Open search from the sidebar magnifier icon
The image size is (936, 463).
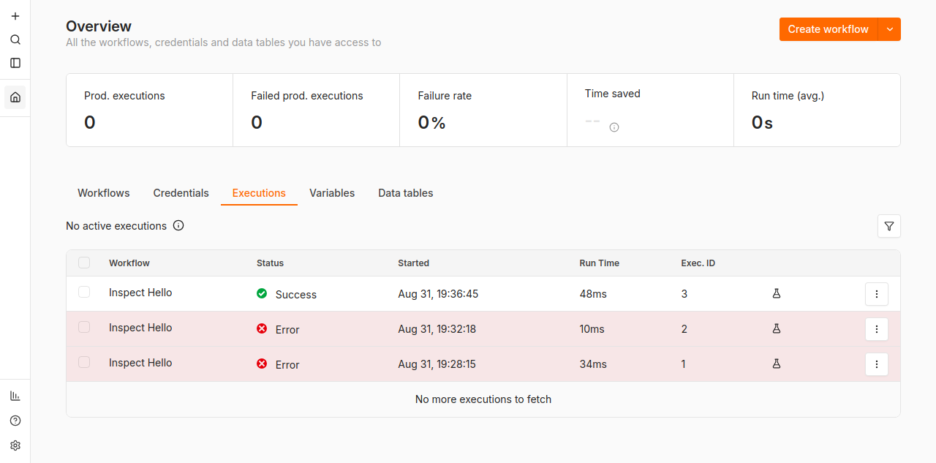coord(15,39)
